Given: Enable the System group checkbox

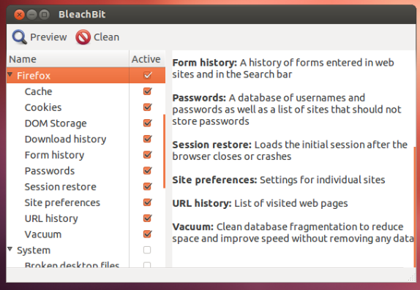Looking at the screenshot, I should coord(147,250).
